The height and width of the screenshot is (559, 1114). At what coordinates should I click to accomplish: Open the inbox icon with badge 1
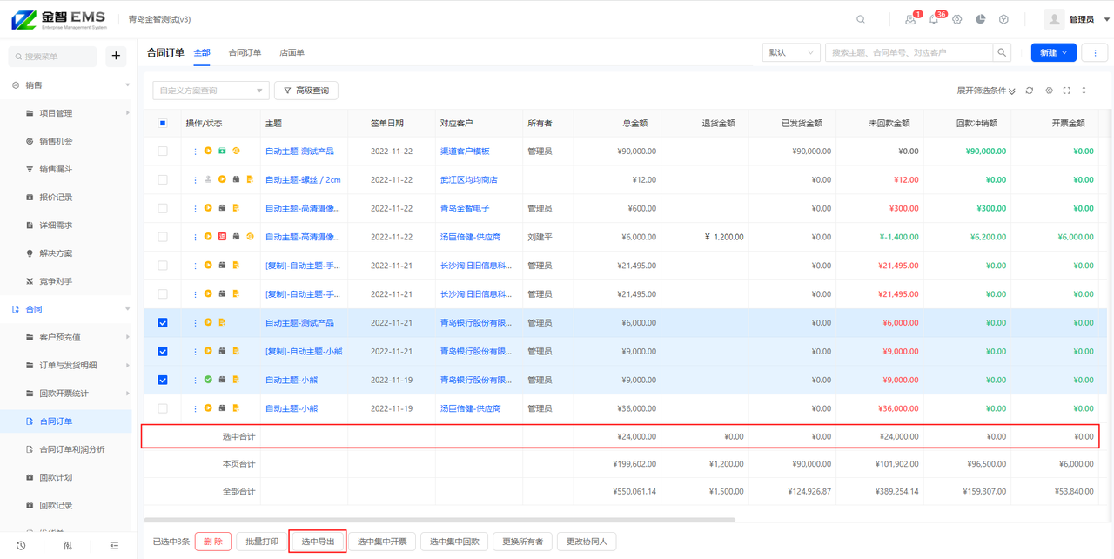click(910, 19)
